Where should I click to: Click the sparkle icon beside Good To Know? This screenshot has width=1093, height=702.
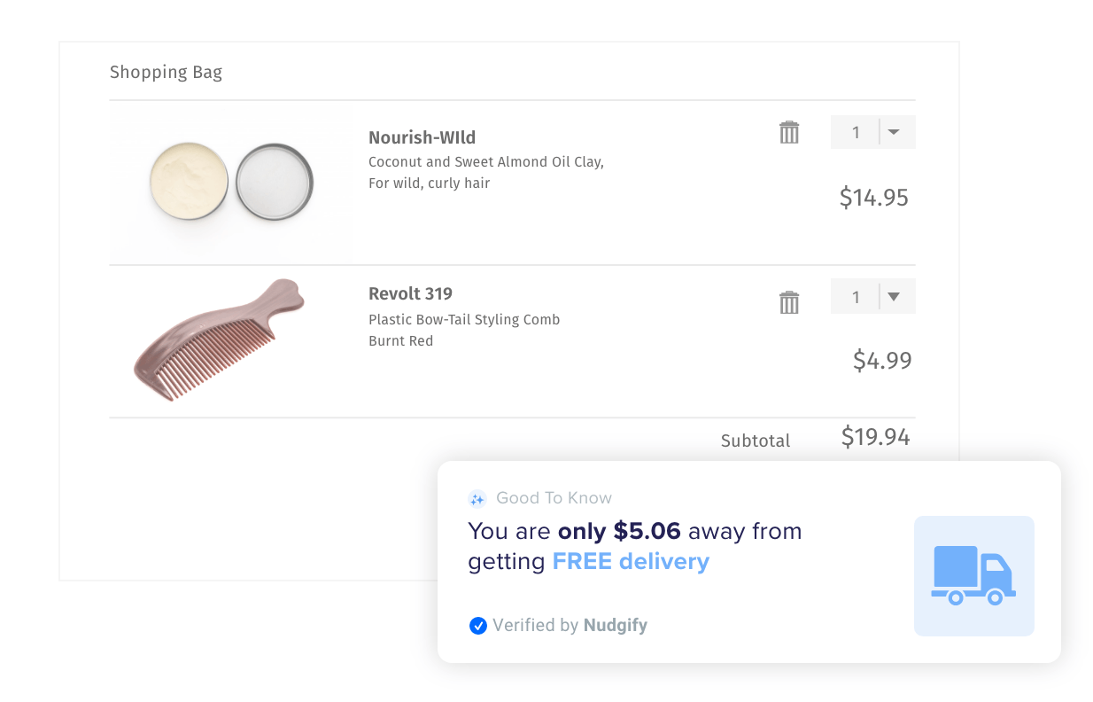click(x=477, y=499)
